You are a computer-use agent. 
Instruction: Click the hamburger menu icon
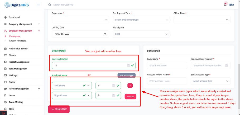tap(39, 5)
